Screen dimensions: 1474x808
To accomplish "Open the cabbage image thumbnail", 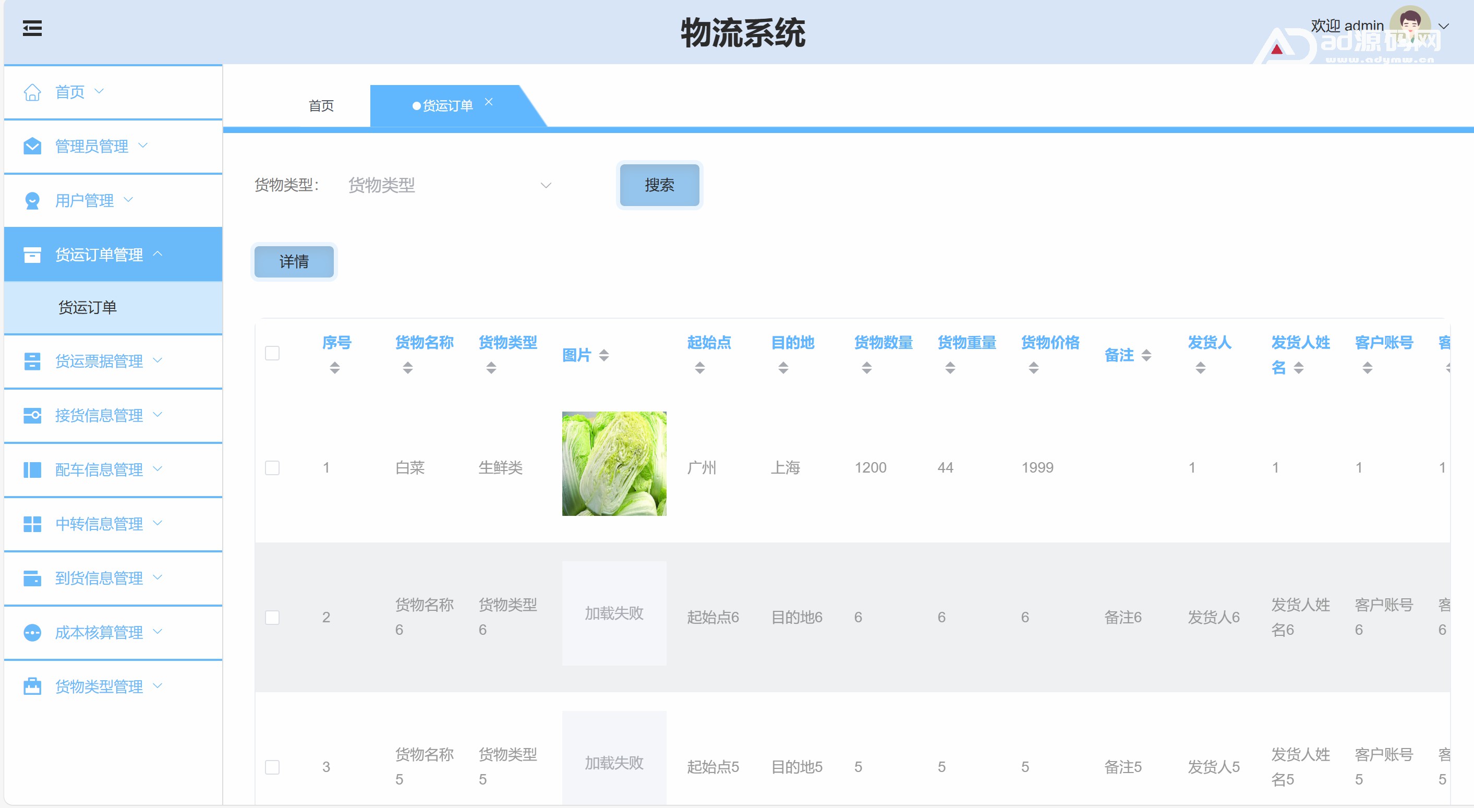I will 614,464.
